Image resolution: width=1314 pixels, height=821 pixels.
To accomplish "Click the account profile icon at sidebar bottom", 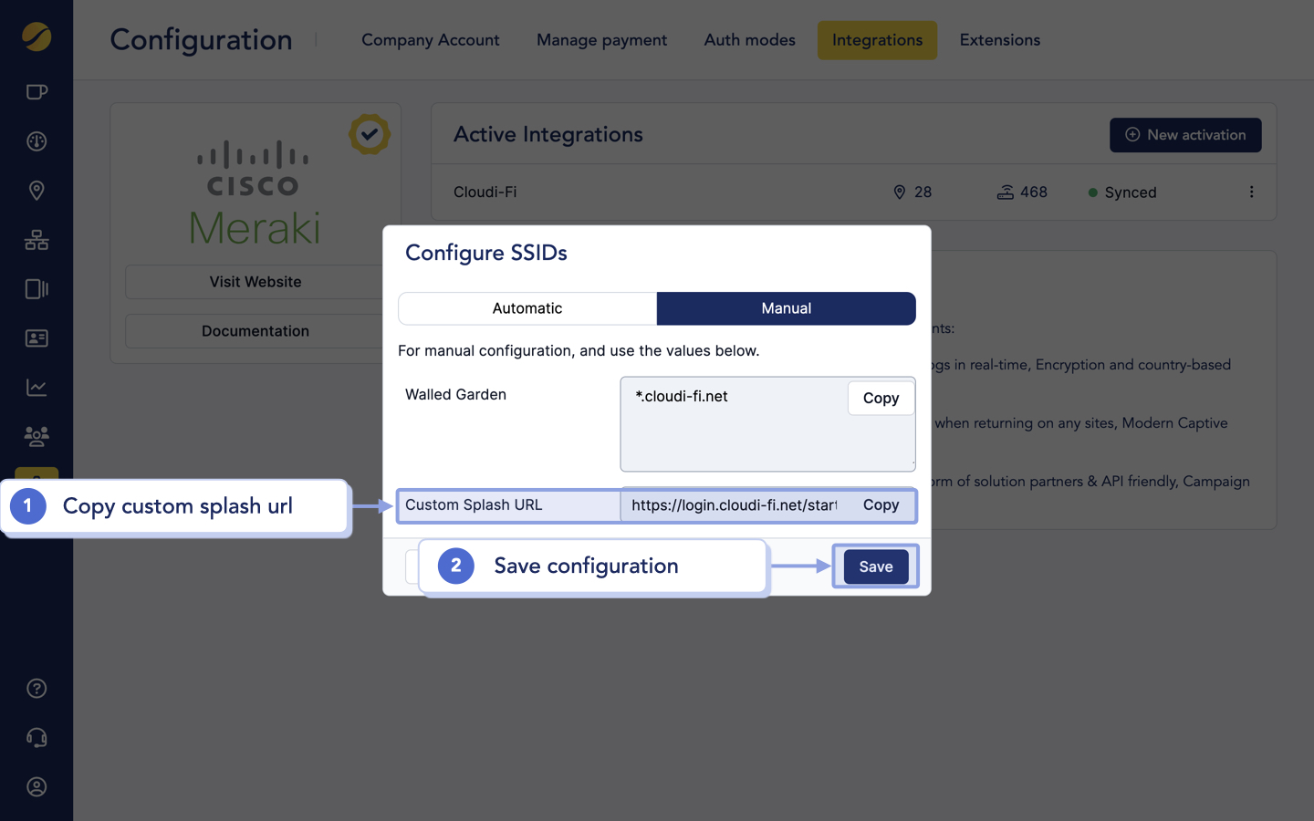I will click(36, 786).
